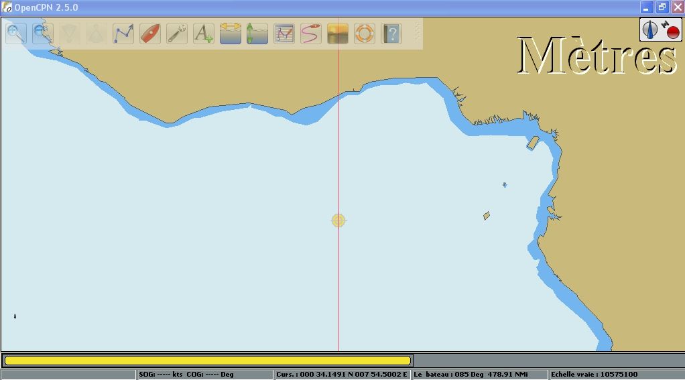This screenshot has height=380, width=685.
Task: Click the own-ship marker on chart
Action: point(338,220)
